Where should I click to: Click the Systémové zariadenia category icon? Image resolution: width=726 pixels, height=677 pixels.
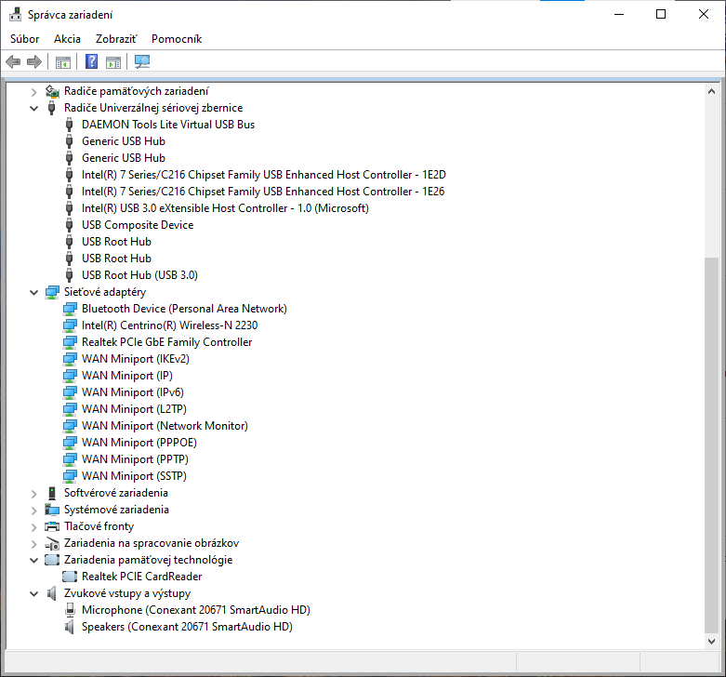pyautogui.click(x=52, y=510)
